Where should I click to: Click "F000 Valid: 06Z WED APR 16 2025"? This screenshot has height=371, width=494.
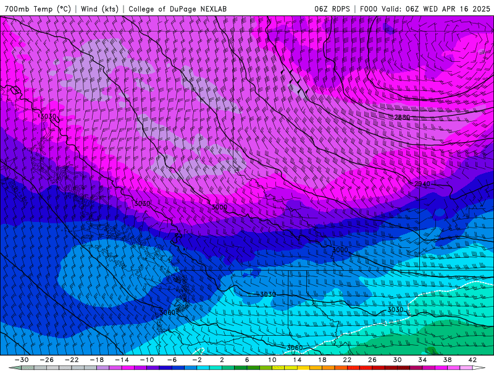tap(425, 9)
